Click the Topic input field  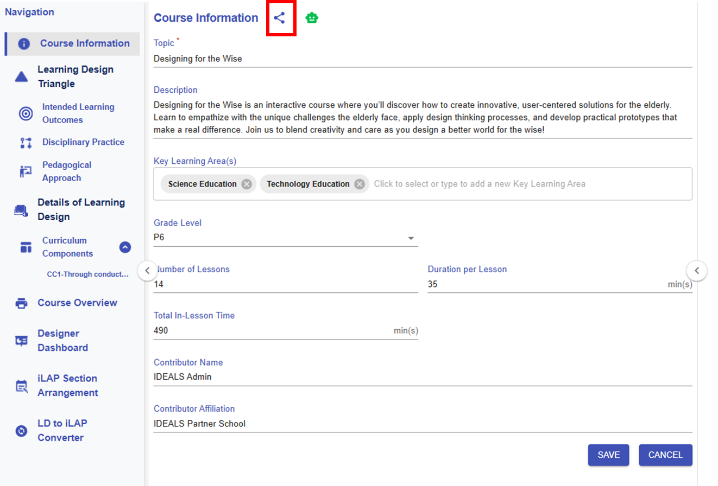click(x=423, y=59)
